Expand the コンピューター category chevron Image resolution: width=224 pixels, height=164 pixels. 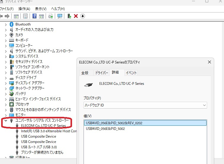click(6, 46)
